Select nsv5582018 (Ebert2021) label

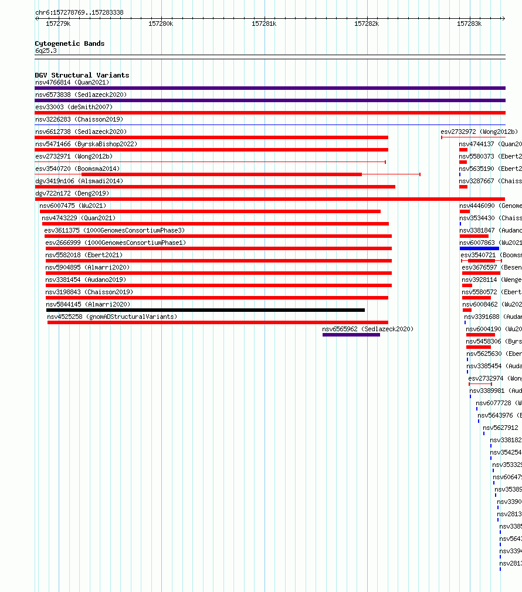84,255
